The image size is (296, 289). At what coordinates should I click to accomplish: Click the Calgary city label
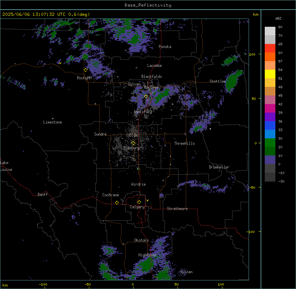pos(137,207)
